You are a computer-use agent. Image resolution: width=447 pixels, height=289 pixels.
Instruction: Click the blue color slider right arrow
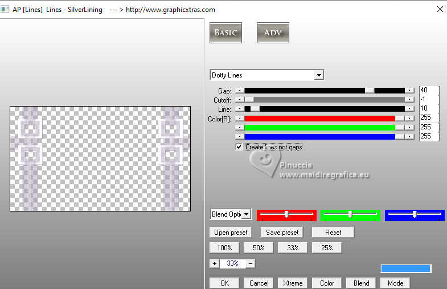pyautogui.click(x=409, y=137)
